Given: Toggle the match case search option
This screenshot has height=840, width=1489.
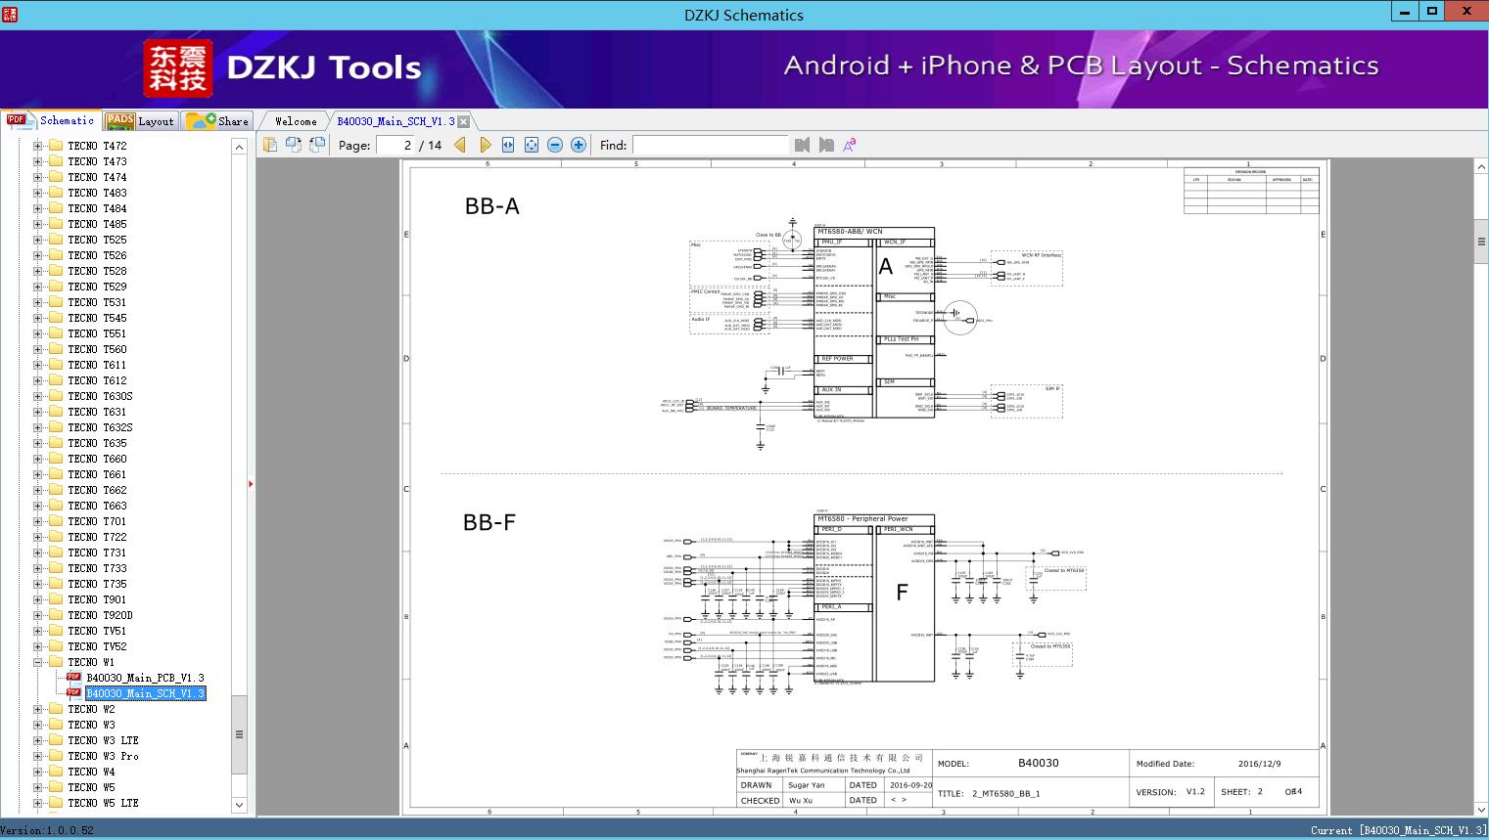Looking at the screenshot, I should click(x=850, y=145).
